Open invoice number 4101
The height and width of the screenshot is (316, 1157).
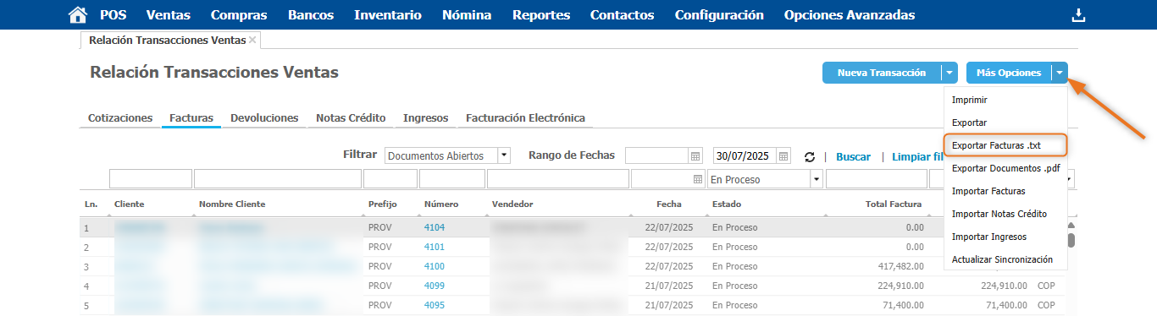coord(435,248)
